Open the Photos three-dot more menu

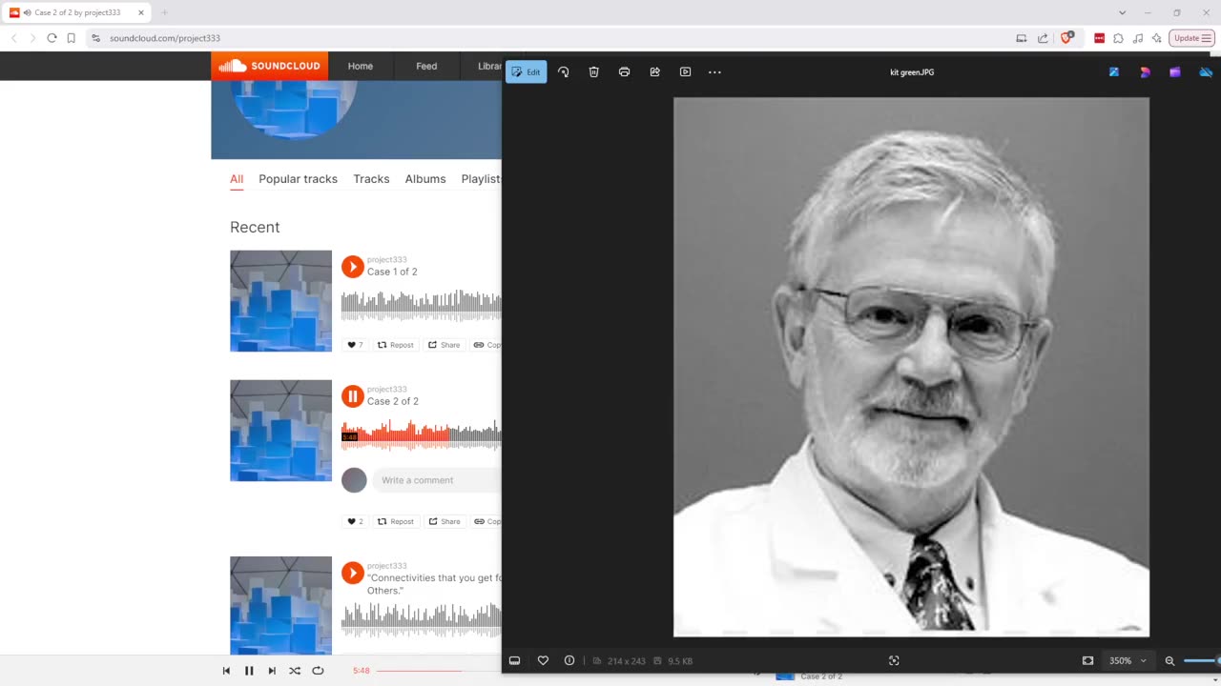click(x=714, y=71)
